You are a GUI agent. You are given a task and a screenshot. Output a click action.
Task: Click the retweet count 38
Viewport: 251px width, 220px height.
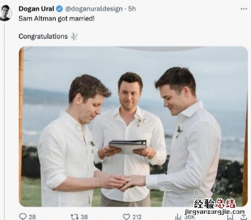pos(84,217)
